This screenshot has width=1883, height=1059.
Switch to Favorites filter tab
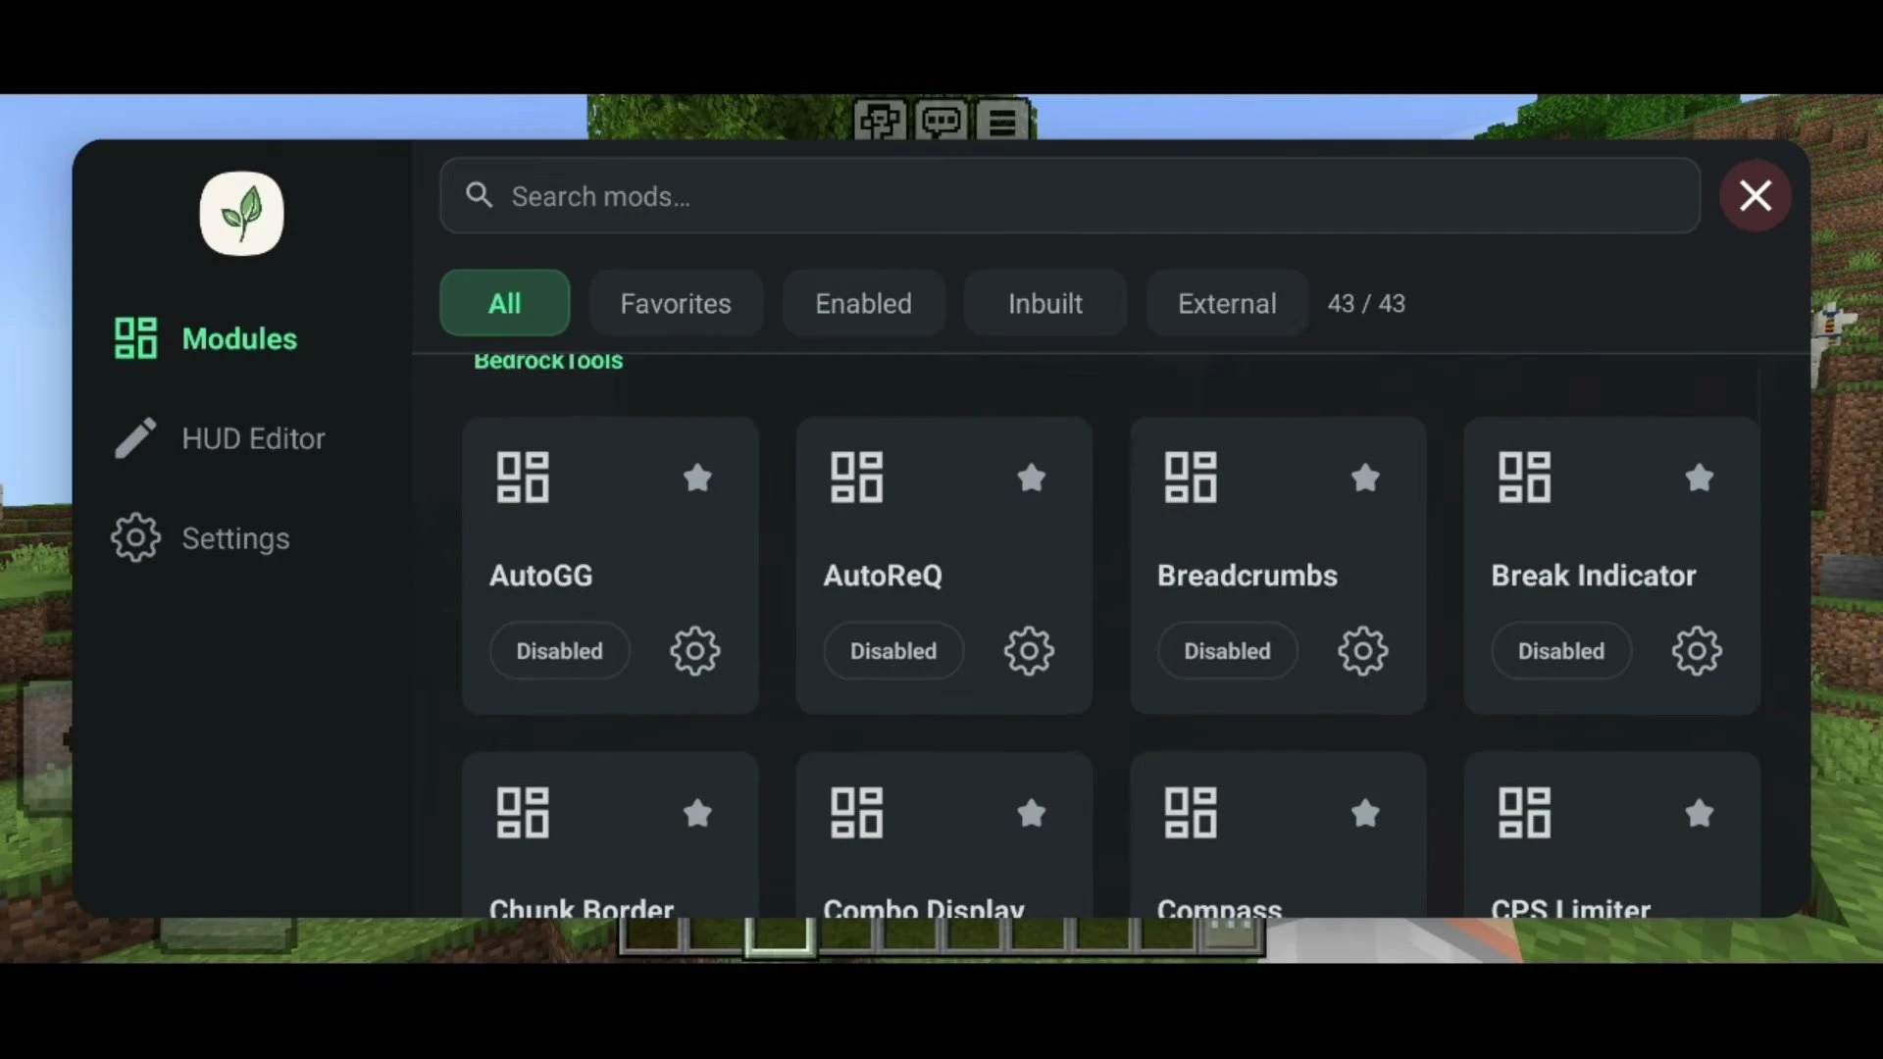point(676,303)
